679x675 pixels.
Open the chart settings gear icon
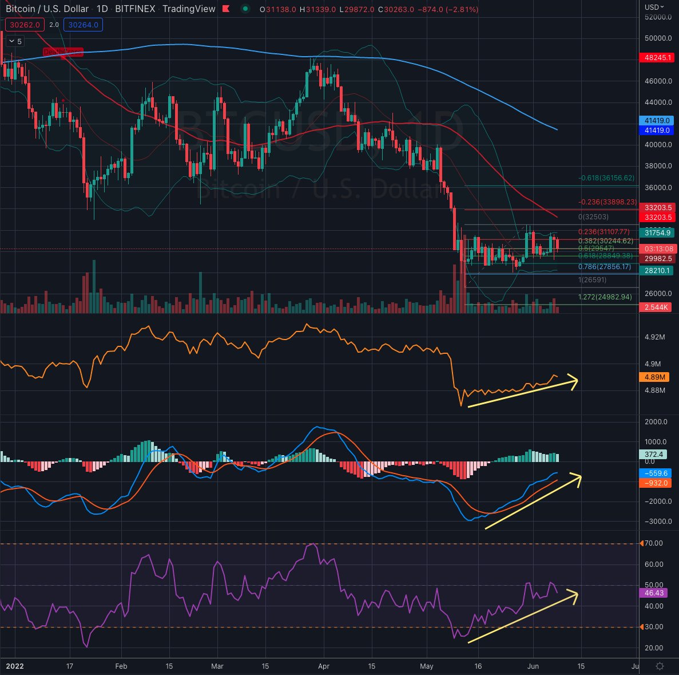tap(661, 666)
